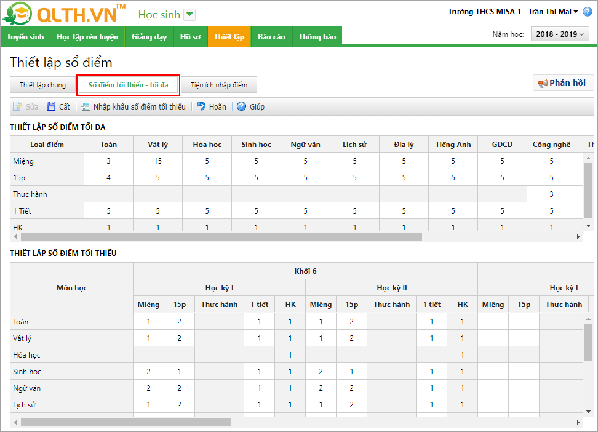Click the Hoãn toolbar button label
This screenshot has width=598, height=432.
tap(217, 106)
